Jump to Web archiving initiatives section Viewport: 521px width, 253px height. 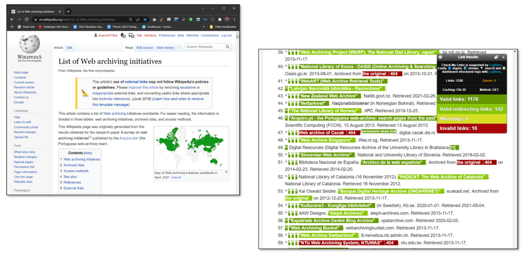(82, 159)
